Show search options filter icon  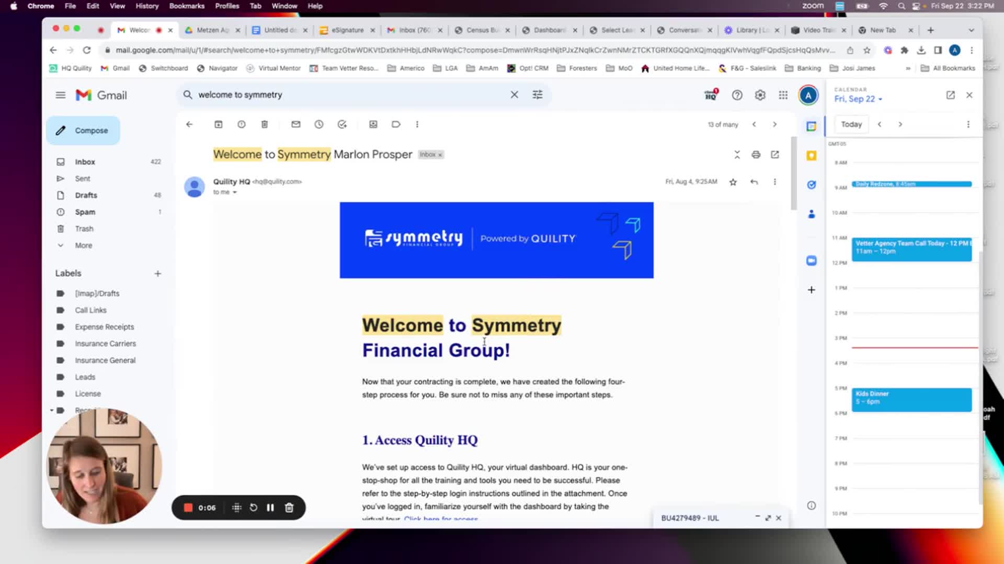coord(538,95)
